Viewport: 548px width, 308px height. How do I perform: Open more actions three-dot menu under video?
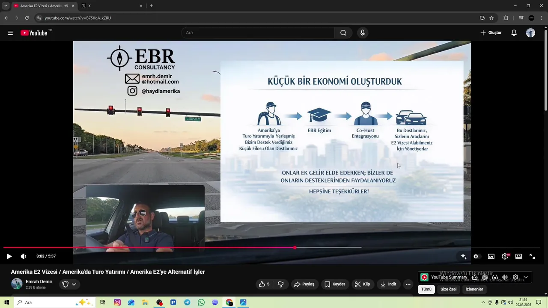tap(408, 284)
